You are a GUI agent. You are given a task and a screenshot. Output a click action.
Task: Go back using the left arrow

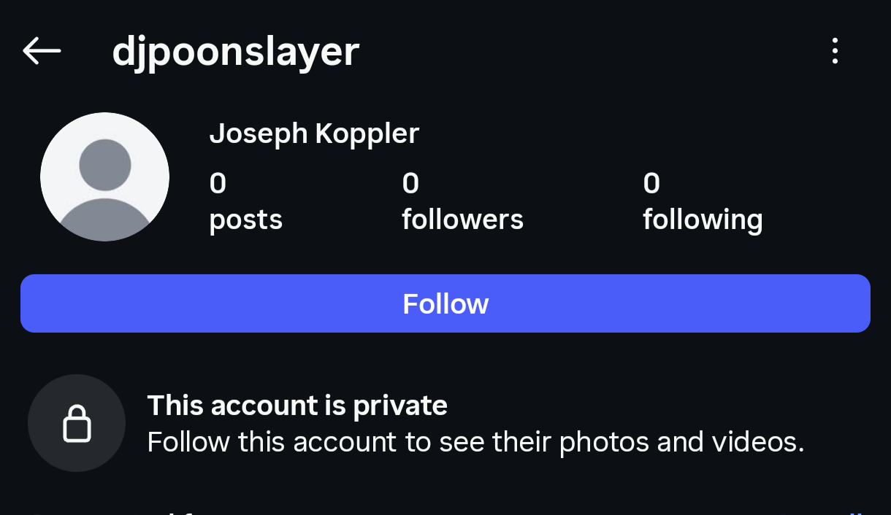[x=42, y=51]
